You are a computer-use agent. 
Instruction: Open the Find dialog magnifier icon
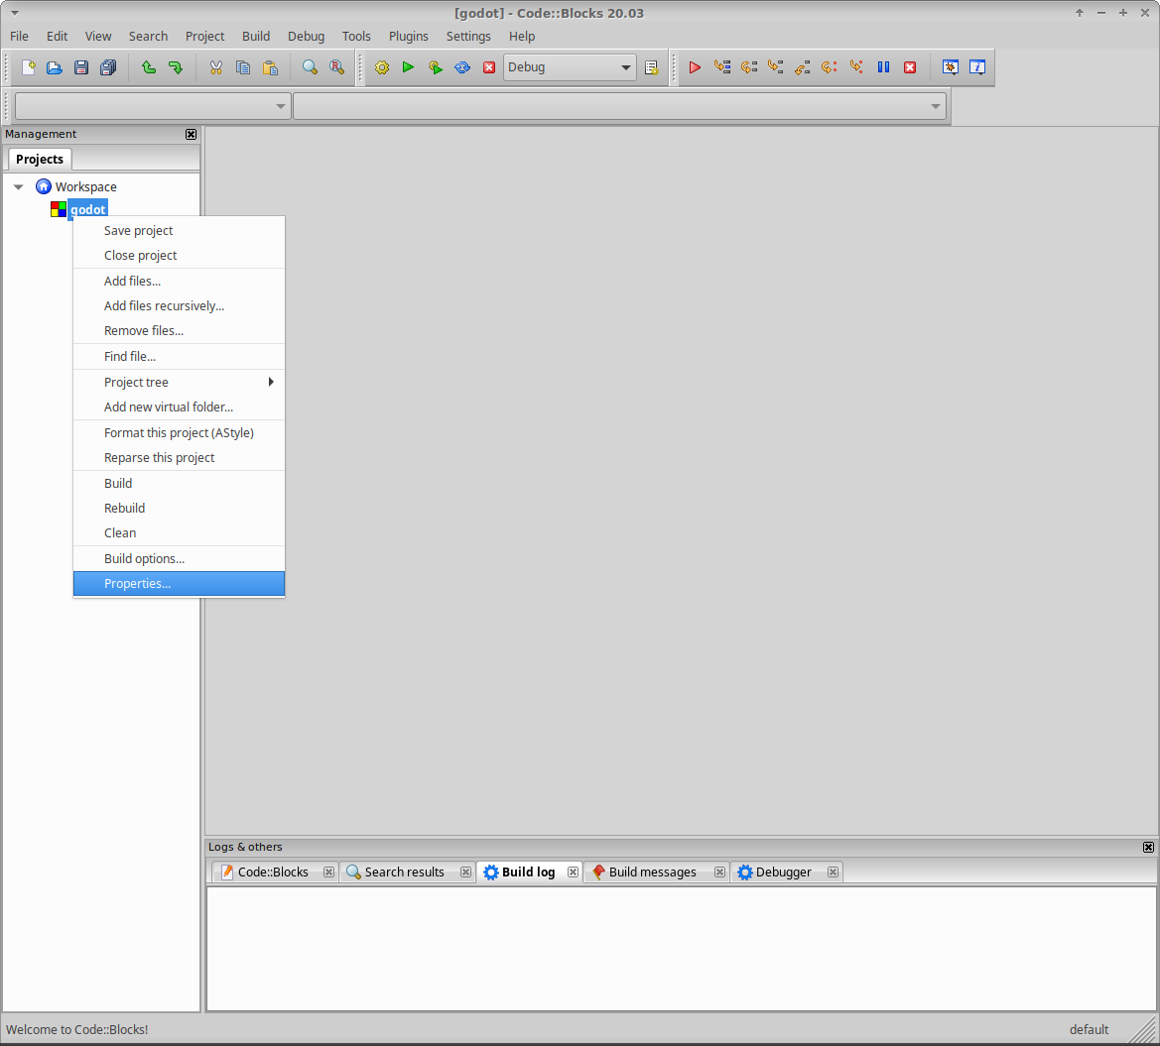click(309, 67)
